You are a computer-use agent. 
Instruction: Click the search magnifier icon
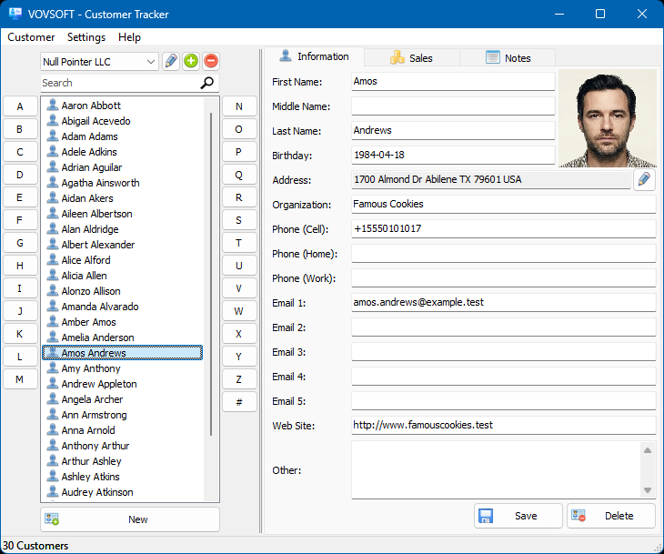(x=208, y=83)
